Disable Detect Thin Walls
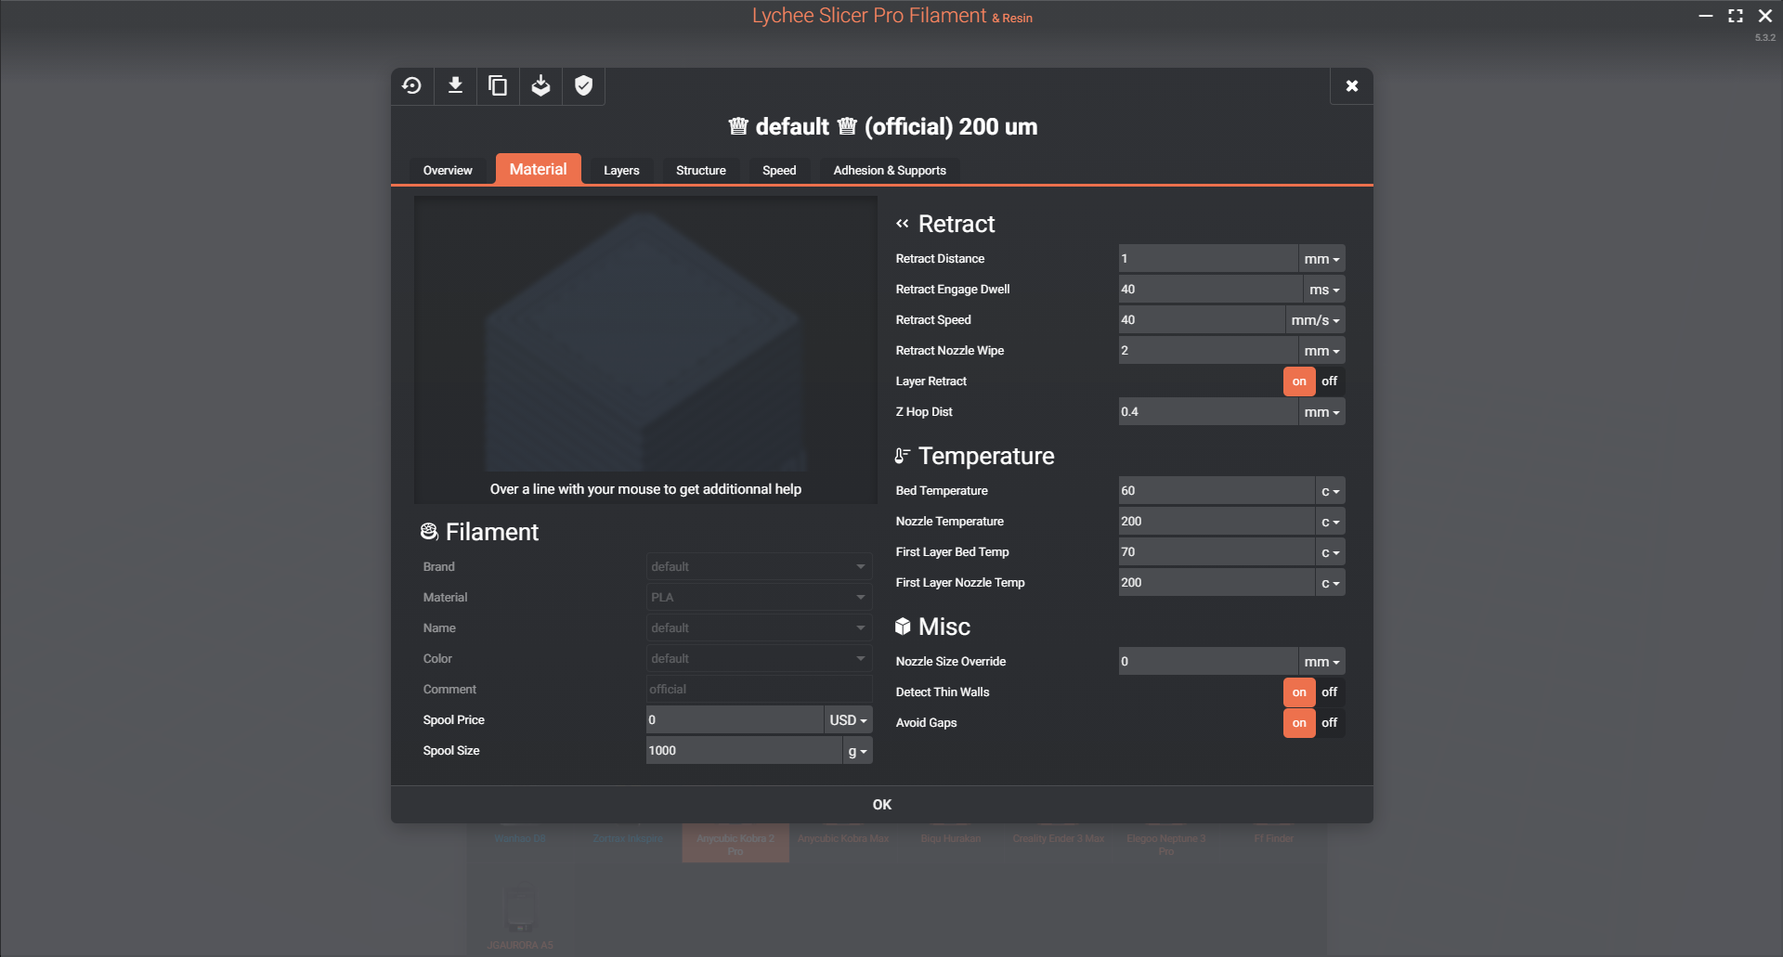Viewport: 1783px width, 957px height. coord(1329,692)
